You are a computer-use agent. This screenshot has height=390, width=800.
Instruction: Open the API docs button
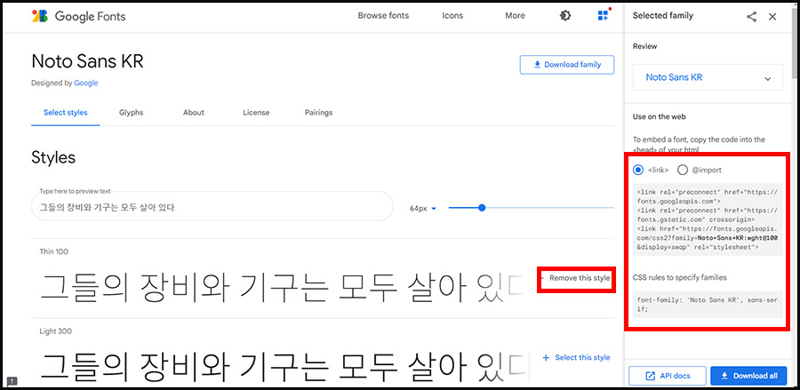[x=668, y=376]
